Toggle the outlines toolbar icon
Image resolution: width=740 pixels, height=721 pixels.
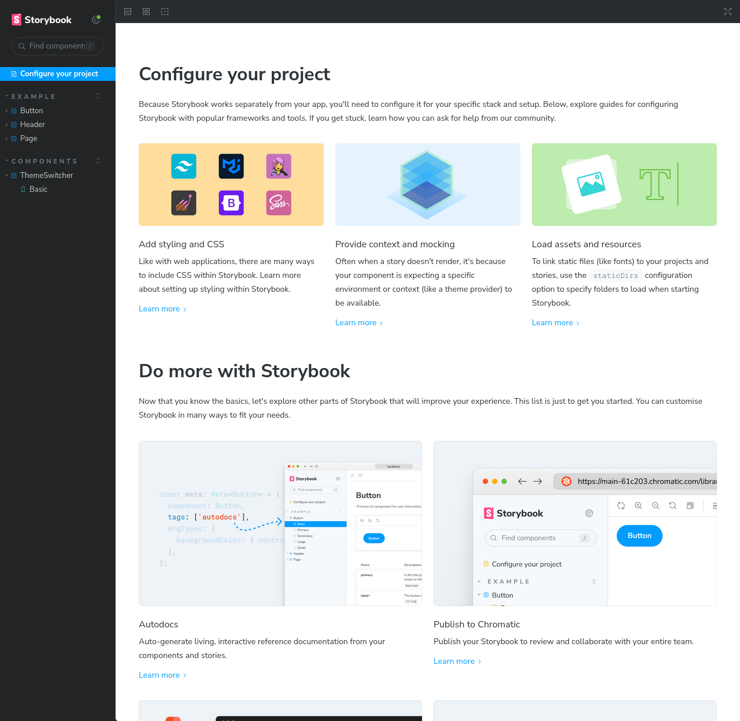point(165,12)
